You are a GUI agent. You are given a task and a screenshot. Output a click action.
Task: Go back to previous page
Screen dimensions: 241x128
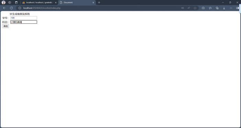pyautogui.click(x=4, y=8)
